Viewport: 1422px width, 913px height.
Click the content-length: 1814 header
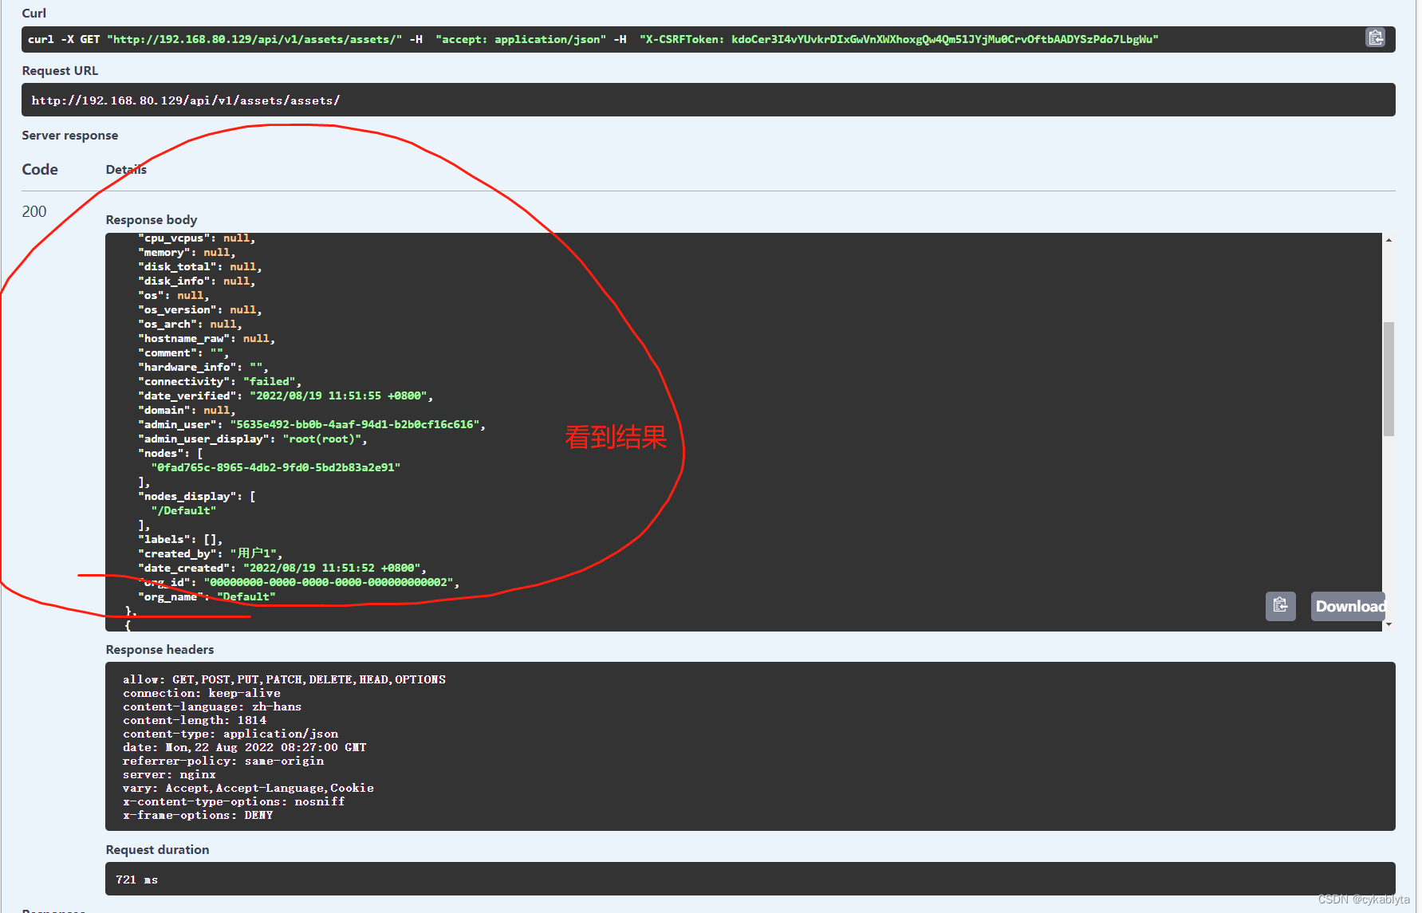[x=195, y=720]
